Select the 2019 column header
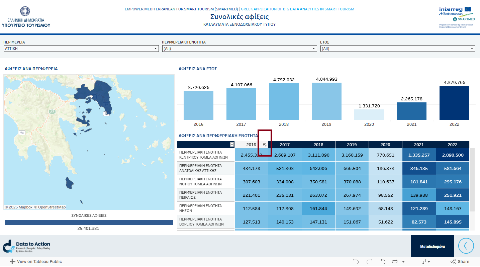The image size is (480, 267). click(x=352, y=145)
